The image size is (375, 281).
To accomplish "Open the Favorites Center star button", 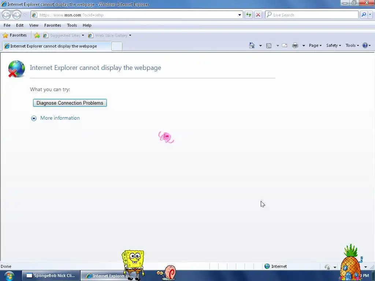I will [15, 35].
